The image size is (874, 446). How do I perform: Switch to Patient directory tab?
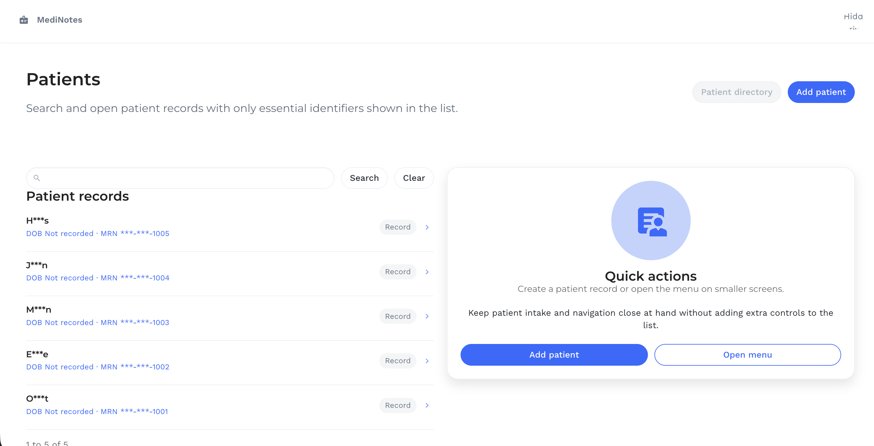[737, 92]
